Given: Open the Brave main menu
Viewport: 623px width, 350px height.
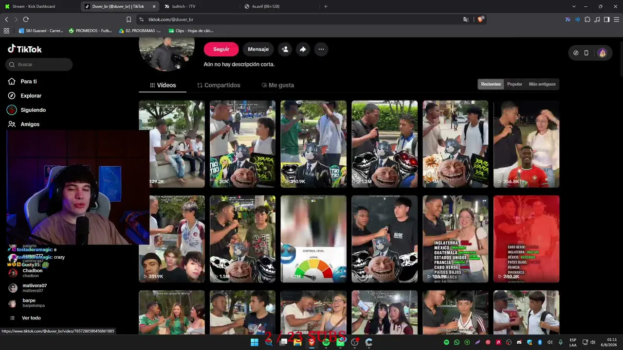Looking at the screenshot, I should [616, 19].
